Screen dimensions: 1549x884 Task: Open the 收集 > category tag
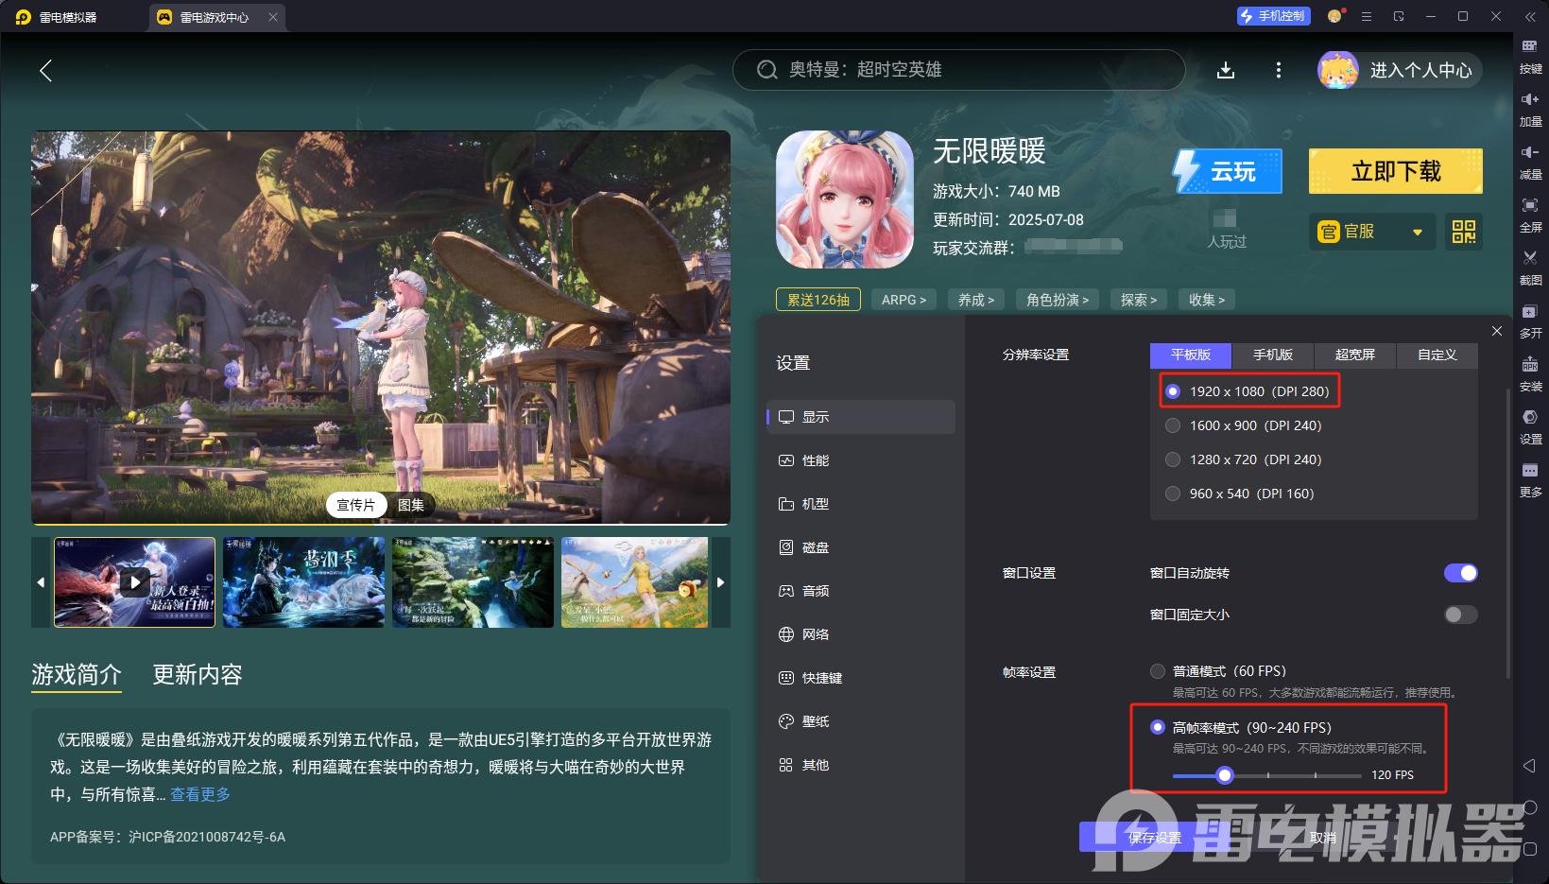(x=1207, y=300)
